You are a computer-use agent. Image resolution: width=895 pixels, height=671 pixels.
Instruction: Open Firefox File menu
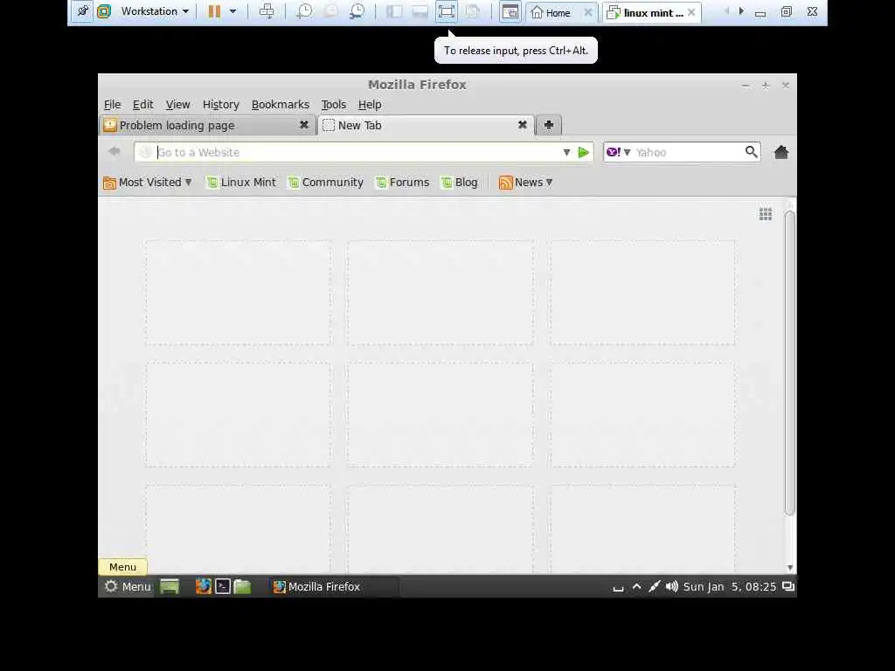113,105
